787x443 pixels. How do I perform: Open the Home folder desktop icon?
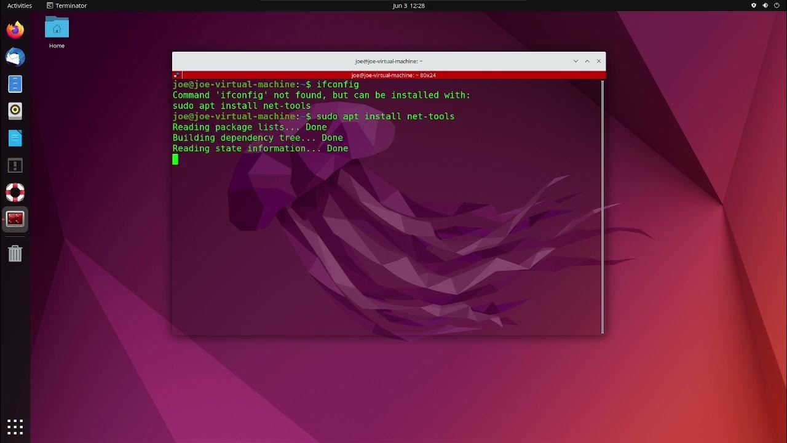coord(57,33)
